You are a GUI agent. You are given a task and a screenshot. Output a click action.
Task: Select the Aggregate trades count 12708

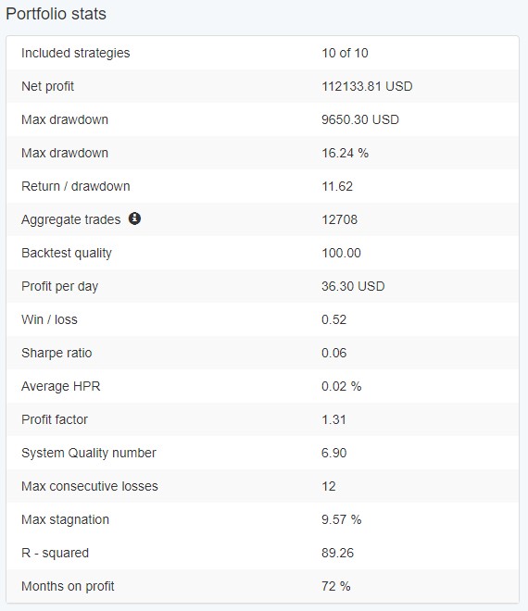(339, 219)
